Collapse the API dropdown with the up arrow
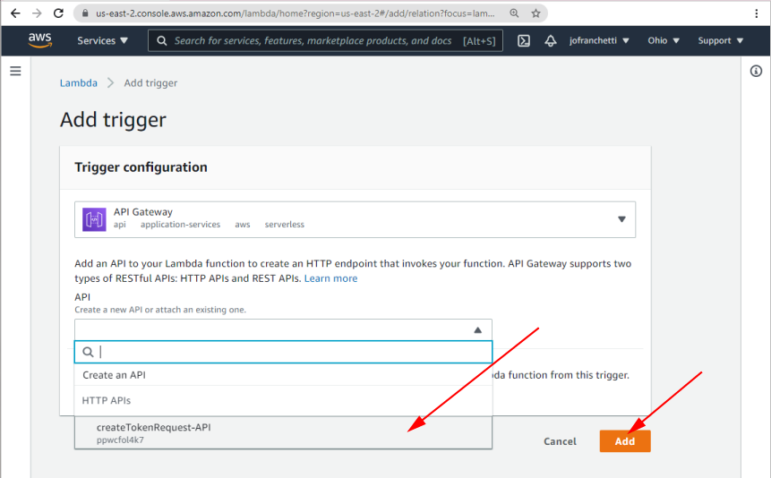Image resolution: width=771 pixels, height=478 pixels. 477,330
